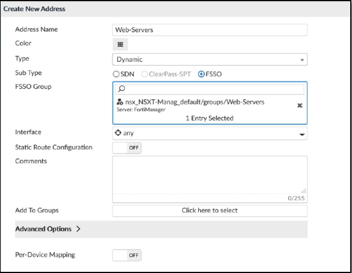
Task: Click the 1 Entry Selected text
Action: click(x=209, y=118)
